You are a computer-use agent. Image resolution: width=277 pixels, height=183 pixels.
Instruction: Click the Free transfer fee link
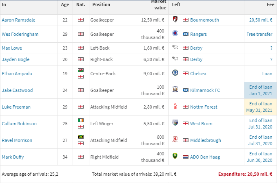259,34
